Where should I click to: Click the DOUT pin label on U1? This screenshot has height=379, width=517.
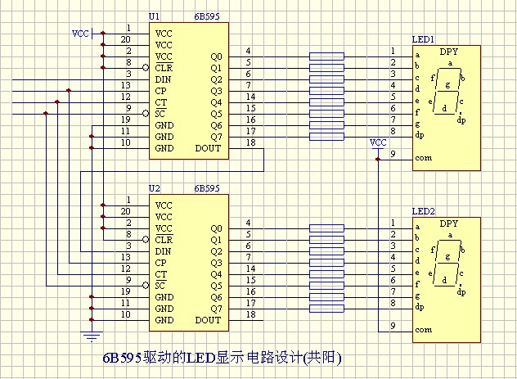click(208, 148)
